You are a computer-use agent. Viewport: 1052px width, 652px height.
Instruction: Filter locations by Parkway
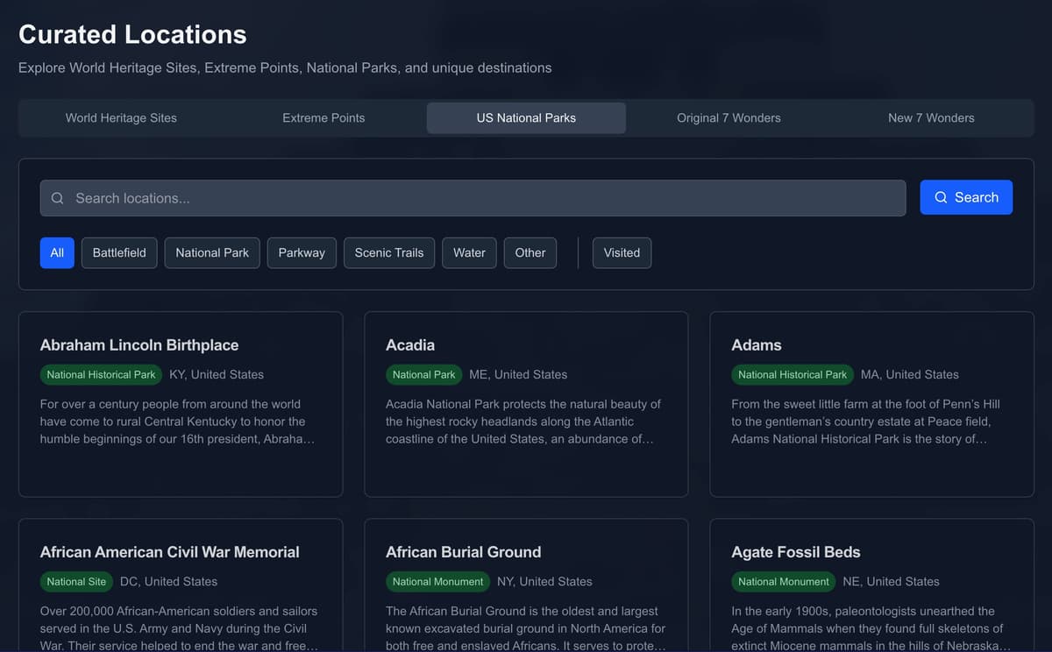[x=302, y=252]
